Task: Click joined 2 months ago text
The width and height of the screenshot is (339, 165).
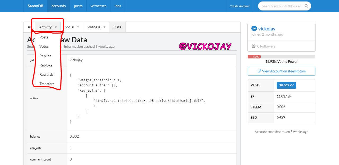Action: [x=267, y=34]
